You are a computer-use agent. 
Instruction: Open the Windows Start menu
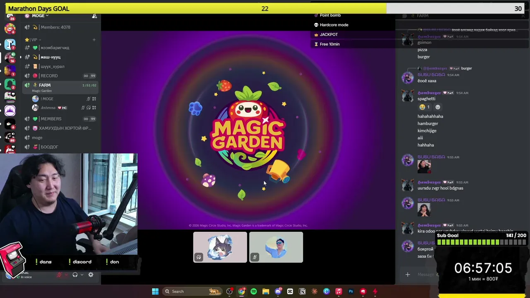(x=155, y=291)
